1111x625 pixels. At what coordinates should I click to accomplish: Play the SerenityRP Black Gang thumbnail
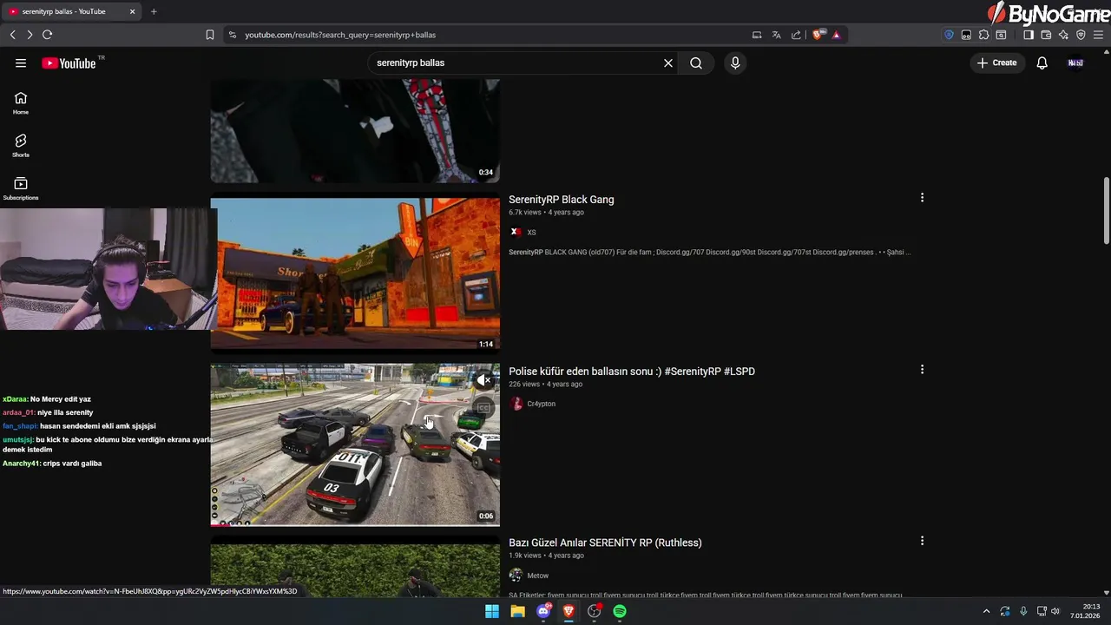[x=355, y=273]
